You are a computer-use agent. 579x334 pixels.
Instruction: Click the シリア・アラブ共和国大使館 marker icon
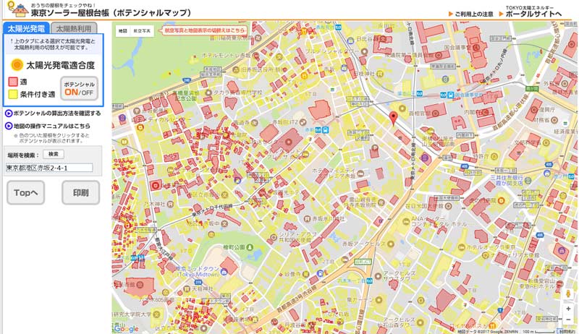[274, 237]
